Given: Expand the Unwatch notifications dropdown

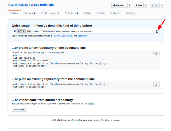Looking at the screenshot, I should [x=119, y=5].
